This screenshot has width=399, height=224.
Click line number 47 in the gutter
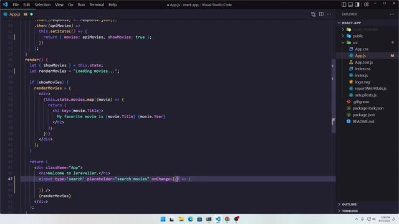click(10, 179)
